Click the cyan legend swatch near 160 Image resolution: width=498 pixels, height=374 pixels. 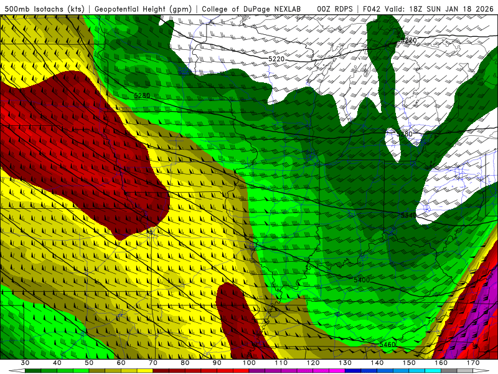(433, 371)
